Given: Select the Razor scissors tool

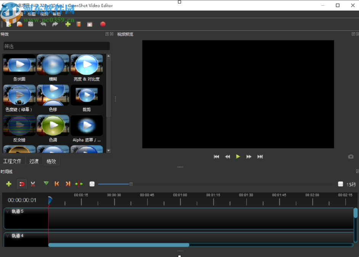Looking at the screenshot, I should 33,184.
